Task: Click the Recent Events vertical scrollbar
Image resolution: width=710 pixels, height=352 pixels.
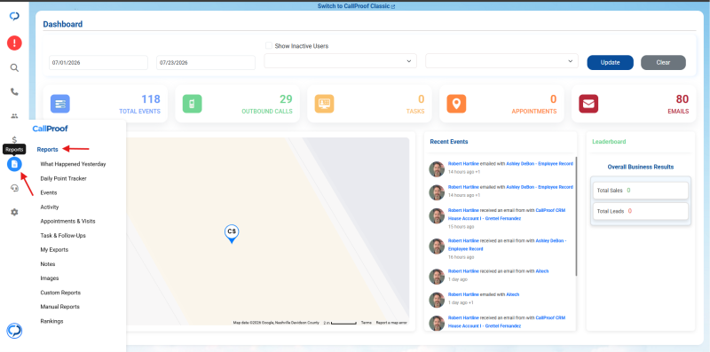Action: pyautogui.click(x=576, y=216)
